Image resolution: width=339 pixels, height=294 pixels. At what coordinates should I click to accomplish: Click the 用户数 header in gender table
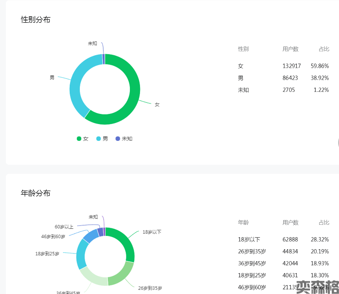pos(290,49)
